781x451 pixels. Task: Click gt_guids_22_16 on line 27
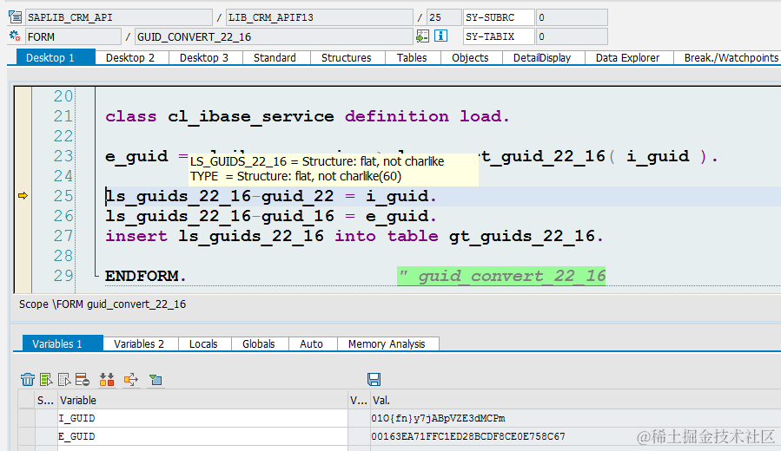[522, 236]
